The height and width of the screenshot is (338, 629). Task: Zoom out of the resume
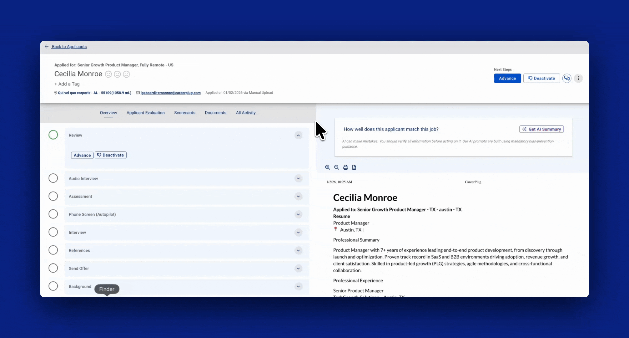[x=336, y=167]
